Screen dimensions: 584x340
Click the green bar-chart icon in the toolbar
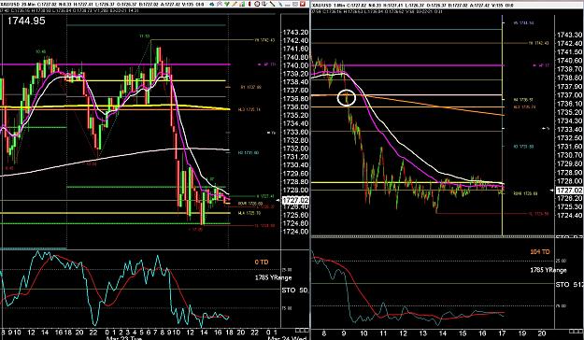pyautogui.click(x=242, y=4)
